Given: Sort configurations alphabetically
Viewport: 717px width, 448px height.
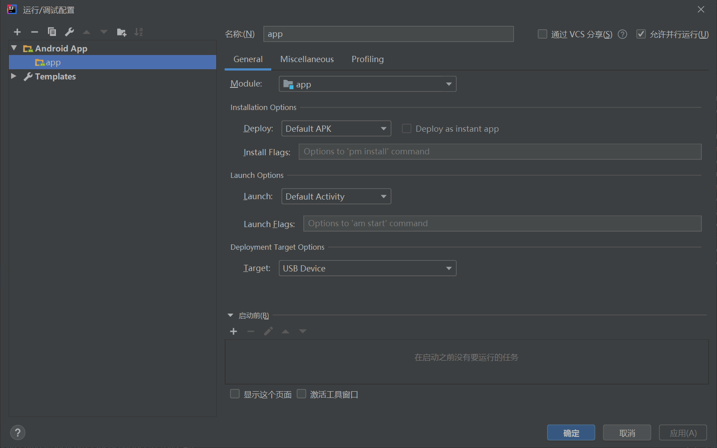Looking at the screenshot, I should coord(139,32).
